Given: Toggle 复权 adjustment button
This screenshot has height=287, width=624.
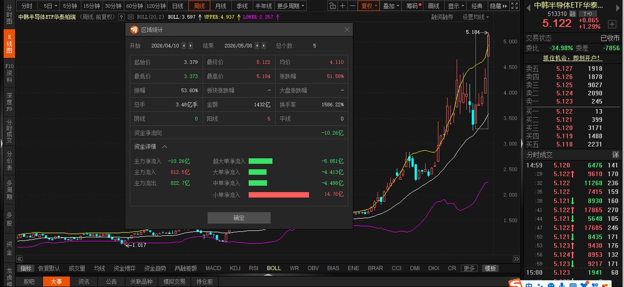Looking at the screenshot, I should pos(369,6).
